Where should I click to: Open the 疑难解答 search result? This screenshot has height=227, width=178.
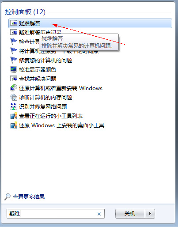pos(90,23)
